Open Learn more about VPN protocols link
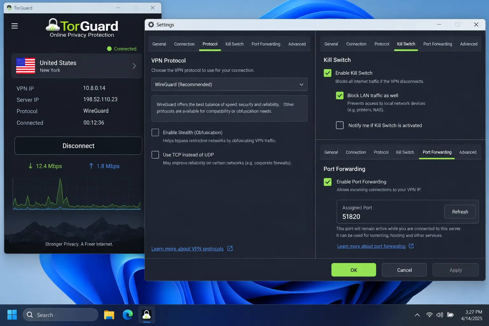The image size is (489, 326). click(188, 249)
